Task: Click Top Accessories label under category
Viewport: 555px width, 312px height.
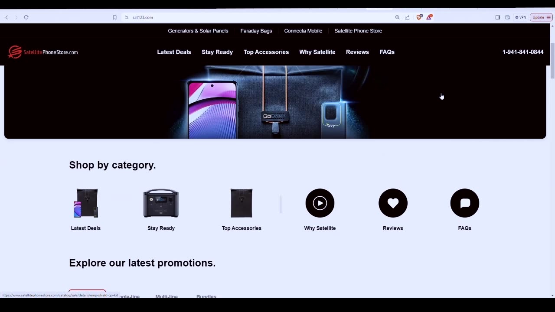Action: [242, 228]
